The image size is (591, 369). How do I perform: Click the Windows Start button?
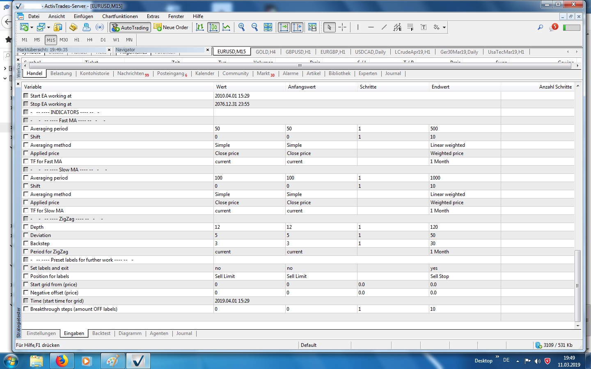coord(11,361)
